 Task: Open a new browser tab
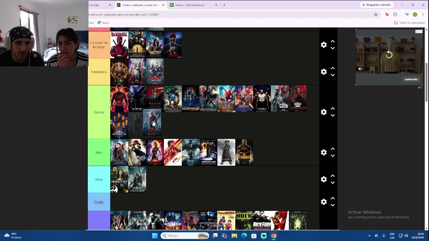coord(224,5)
